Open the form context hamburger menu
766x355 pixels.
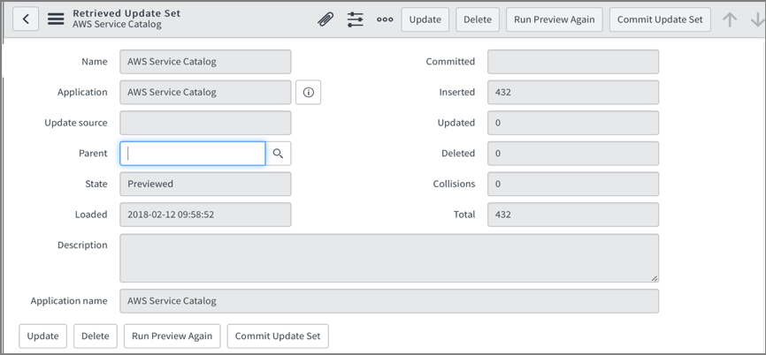point(56,19)
